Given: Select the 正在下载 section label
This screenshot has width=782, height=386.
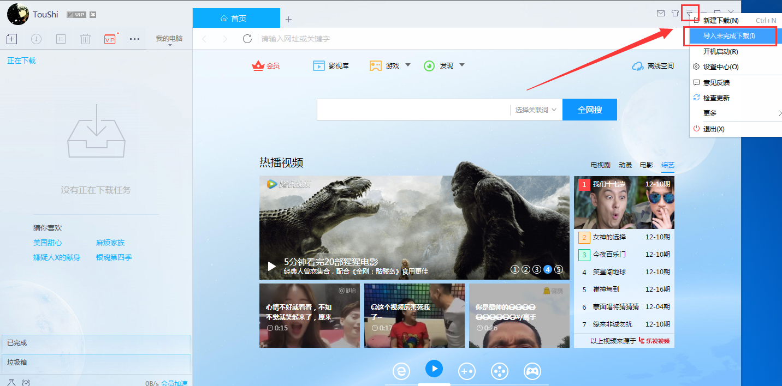Looking at the screenshot, I should [x=21, y=61].
